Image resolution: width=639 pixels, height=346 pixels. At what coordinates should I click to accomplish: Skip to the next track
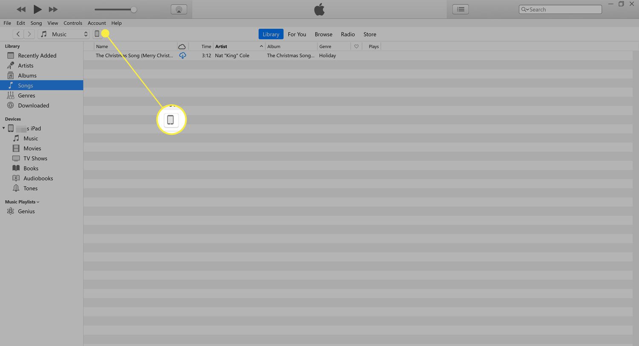(53, 9)
